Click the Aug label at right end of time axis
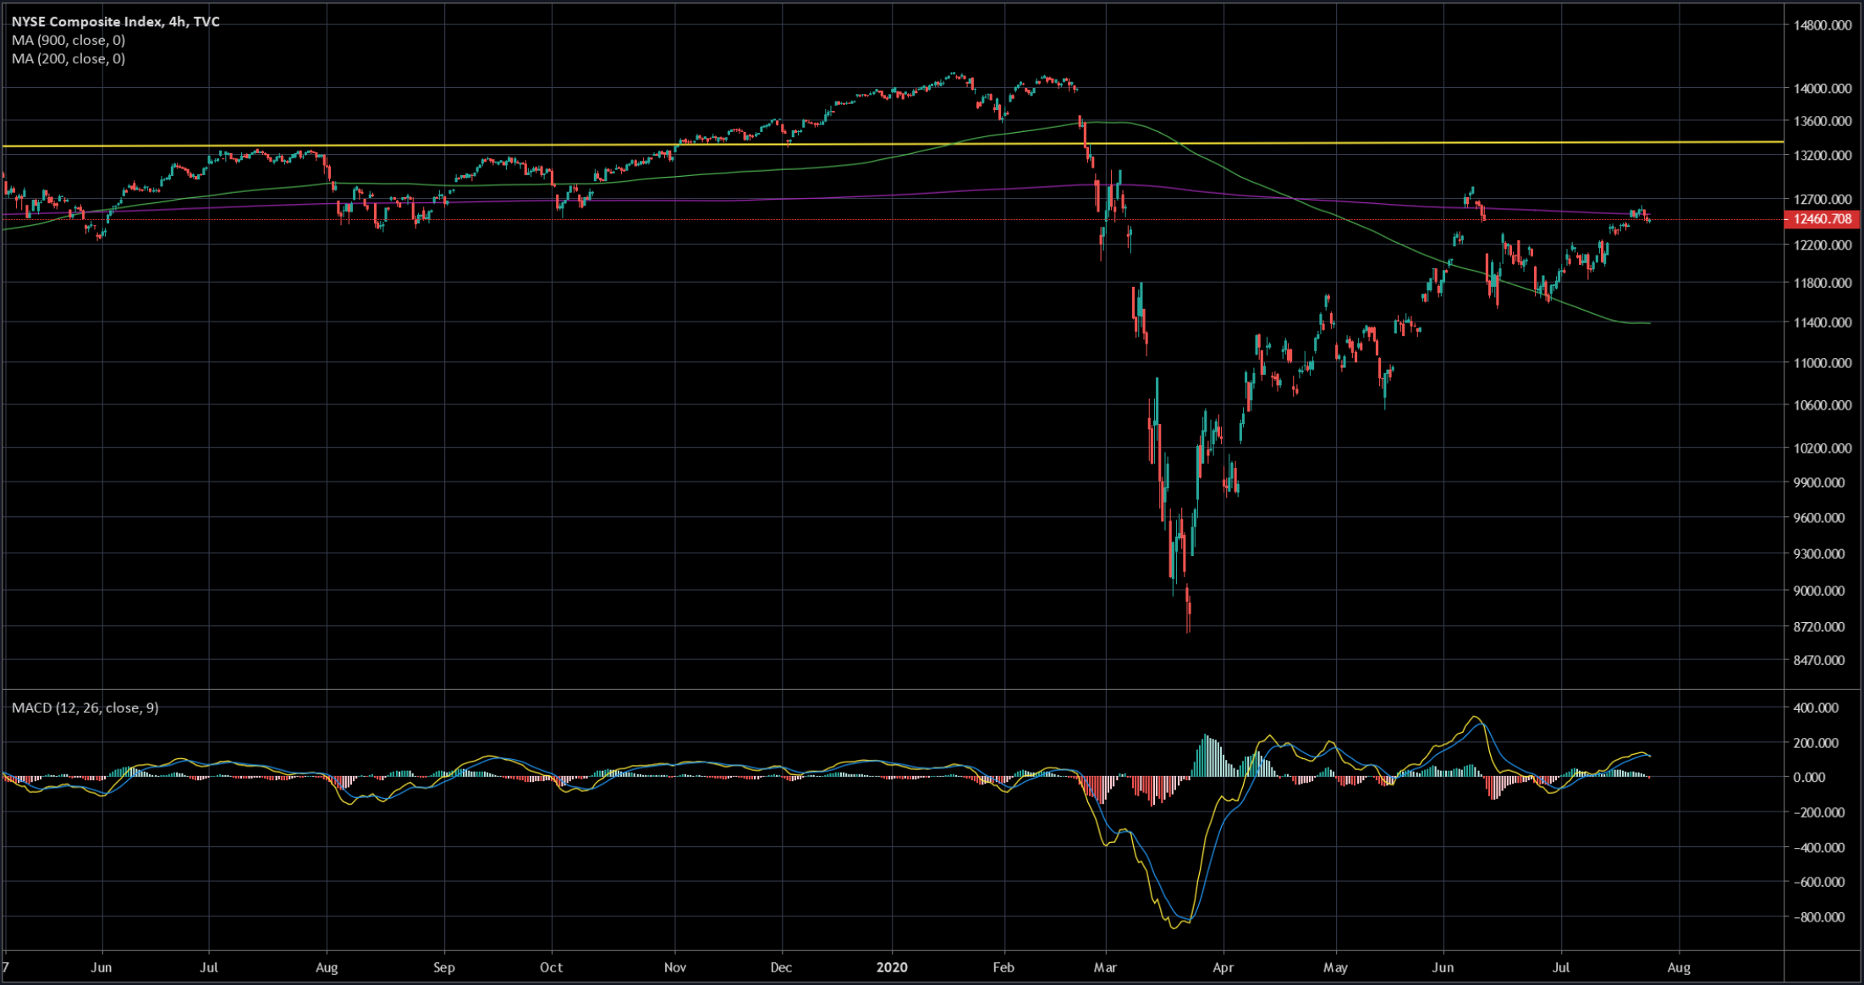Image resolution: width=1864 pixels, height=985 pixels. pos(1679,967)
